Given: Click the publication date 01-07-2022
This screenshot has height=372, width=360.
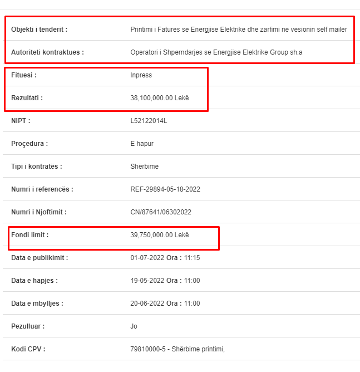Looking at the screenshot, I should (x=147, y=258).
